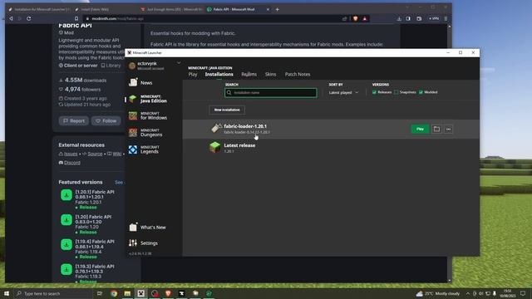
Task: Click the Report button on Modrinth page
Action: 74,120
